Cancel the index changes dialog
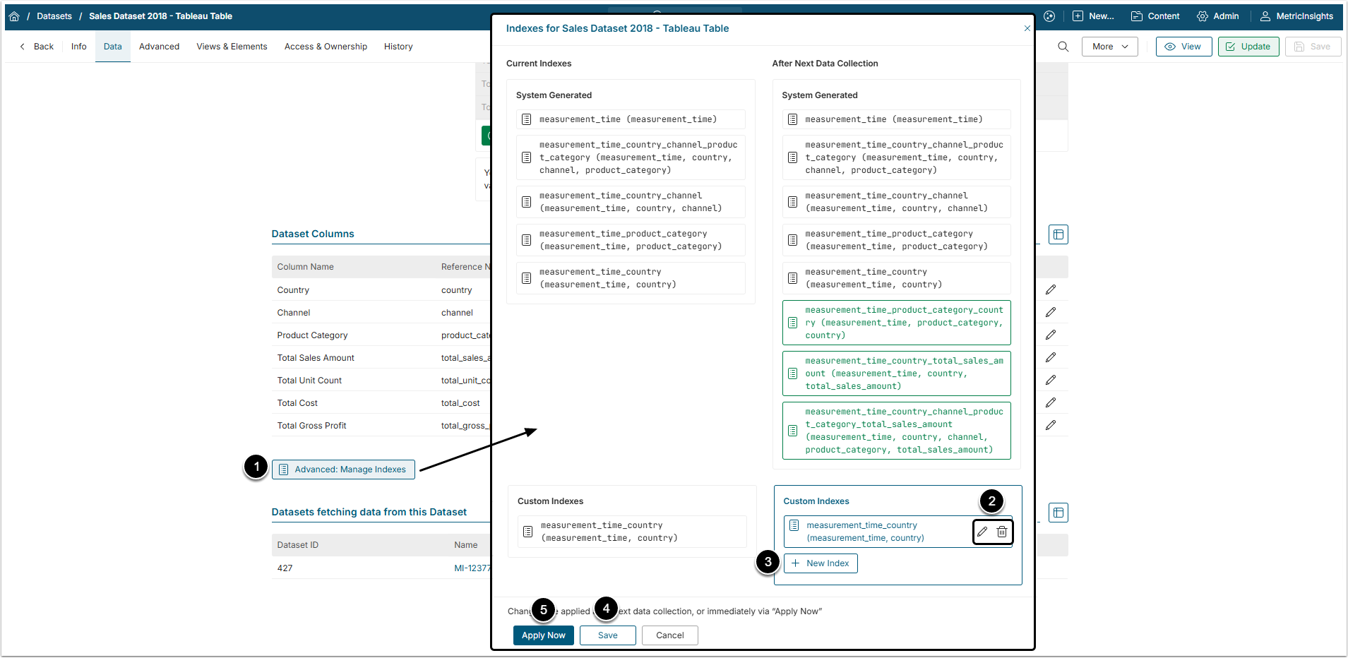 pyautogui.click(x=669, y=635)
